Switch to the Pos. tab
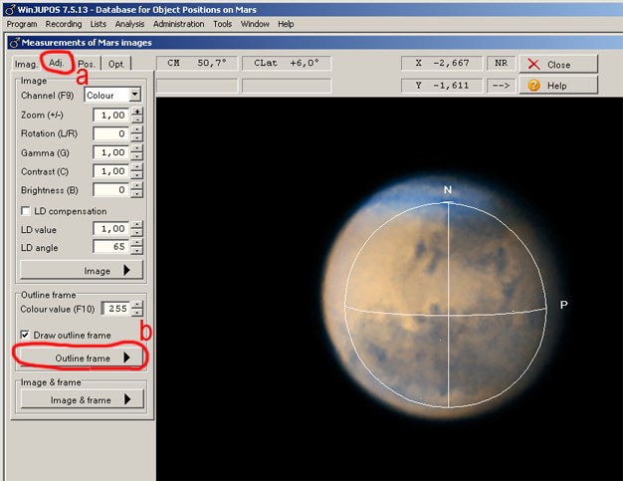The width and height of the screenshot is (623, 481). coord(87,64)
